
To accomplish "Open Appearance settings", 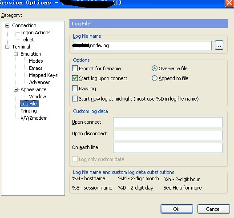I will (x=33, y=89).
